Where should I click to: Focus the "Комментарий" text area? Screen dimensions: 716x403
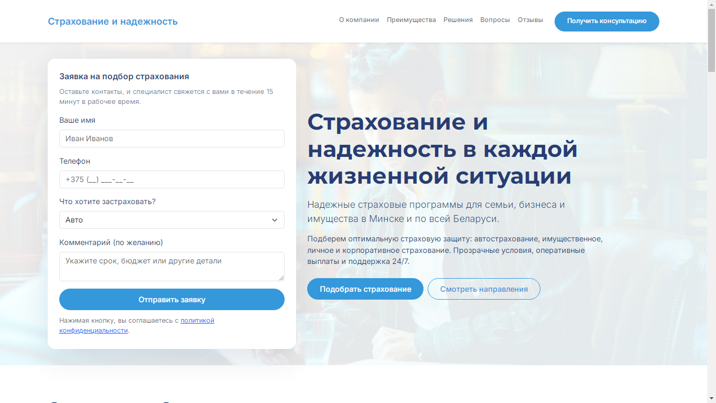click(x=171, y=266)
